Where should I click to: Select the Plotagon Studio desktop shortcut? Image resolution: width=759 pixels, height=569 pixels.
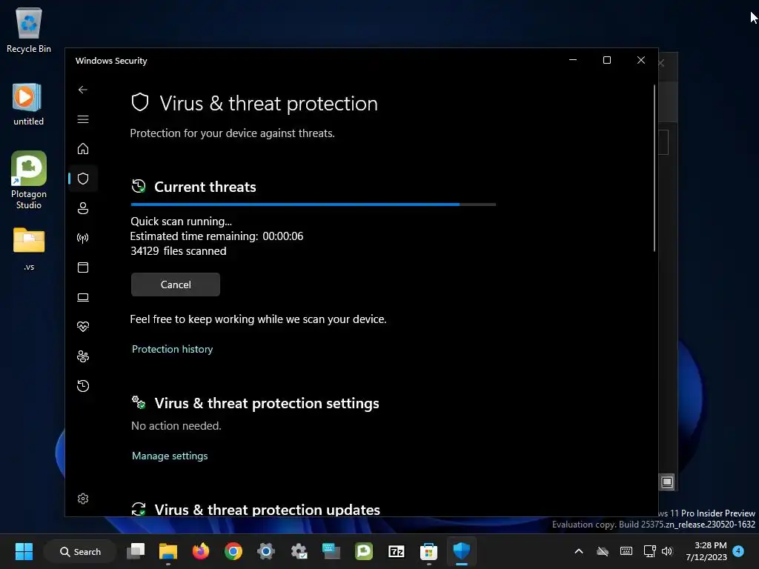point(29,180)
